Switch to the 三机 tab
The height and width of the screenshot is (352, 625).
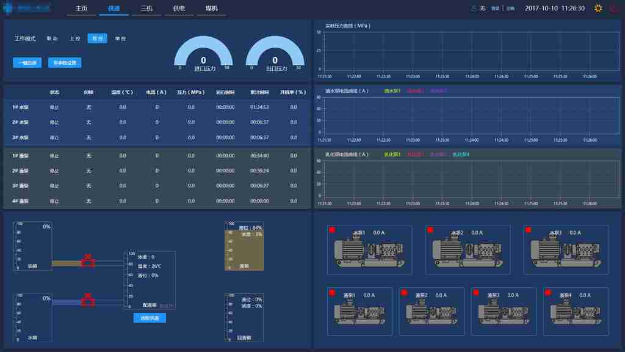[146, 9]
